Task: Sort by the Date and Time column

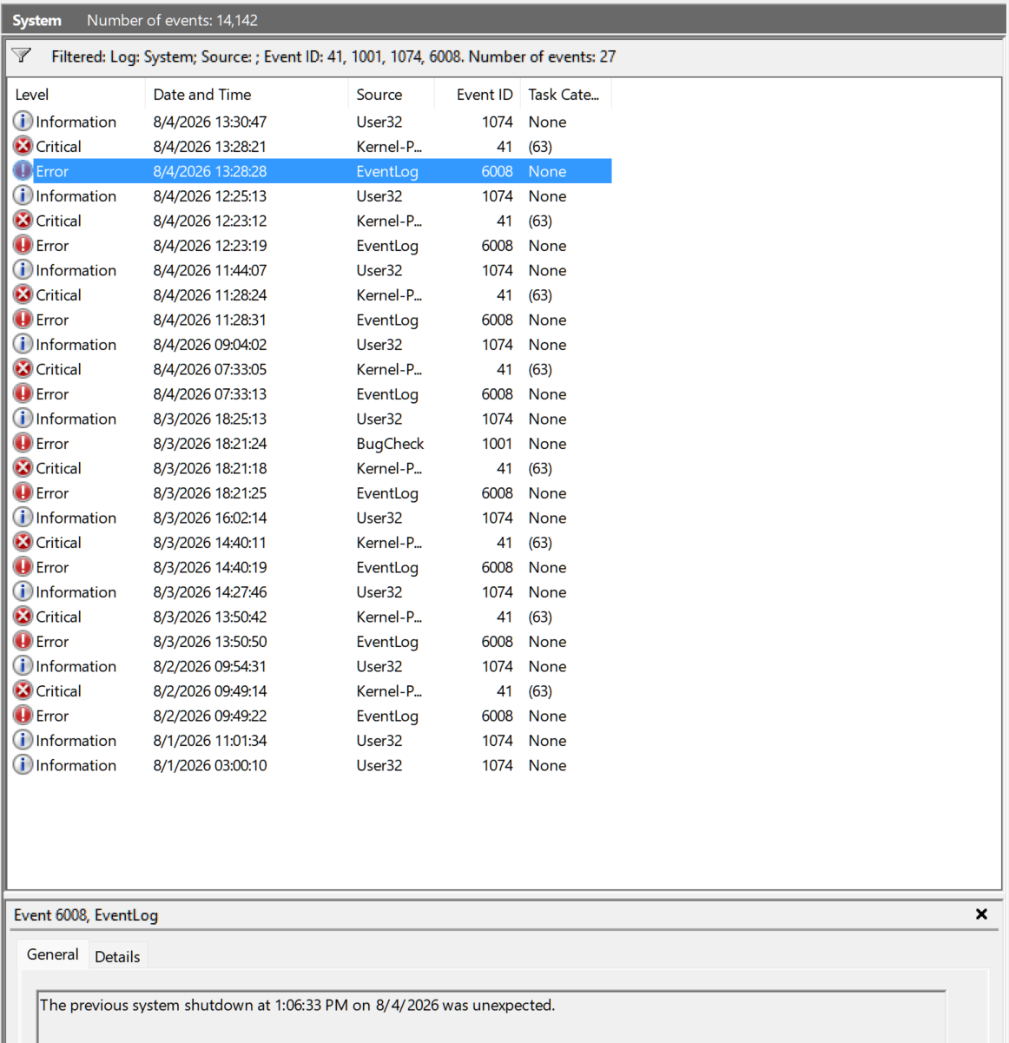Action: click(247, 95)
